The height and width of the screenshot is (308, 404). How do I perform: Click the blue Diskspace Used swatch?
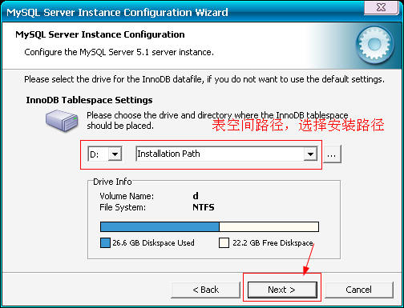(x=105, y=243)
